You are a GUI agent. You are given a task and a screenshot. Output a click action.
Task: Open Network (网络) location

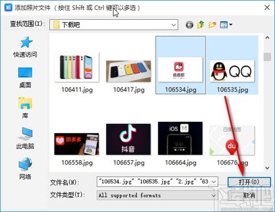25,168
